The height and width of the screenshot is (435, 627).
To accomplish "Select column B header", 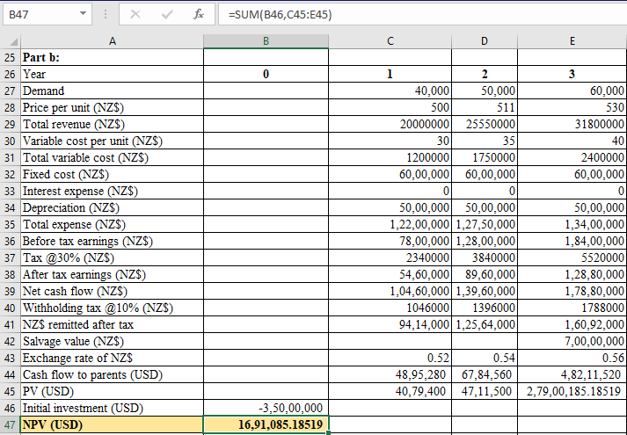I will pyautogui.click(x=266, y=40).
